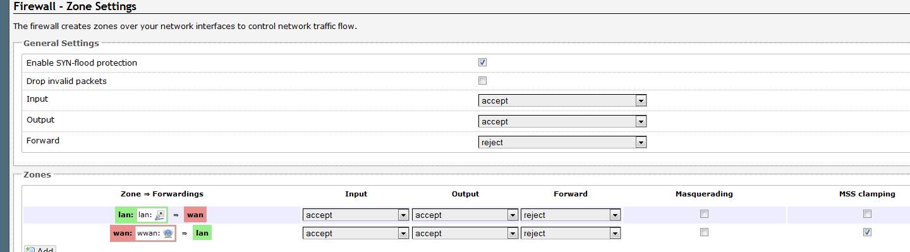Enable Drop invalid packets checkbox
Screen dimensions: 910x252
point(482,81)
